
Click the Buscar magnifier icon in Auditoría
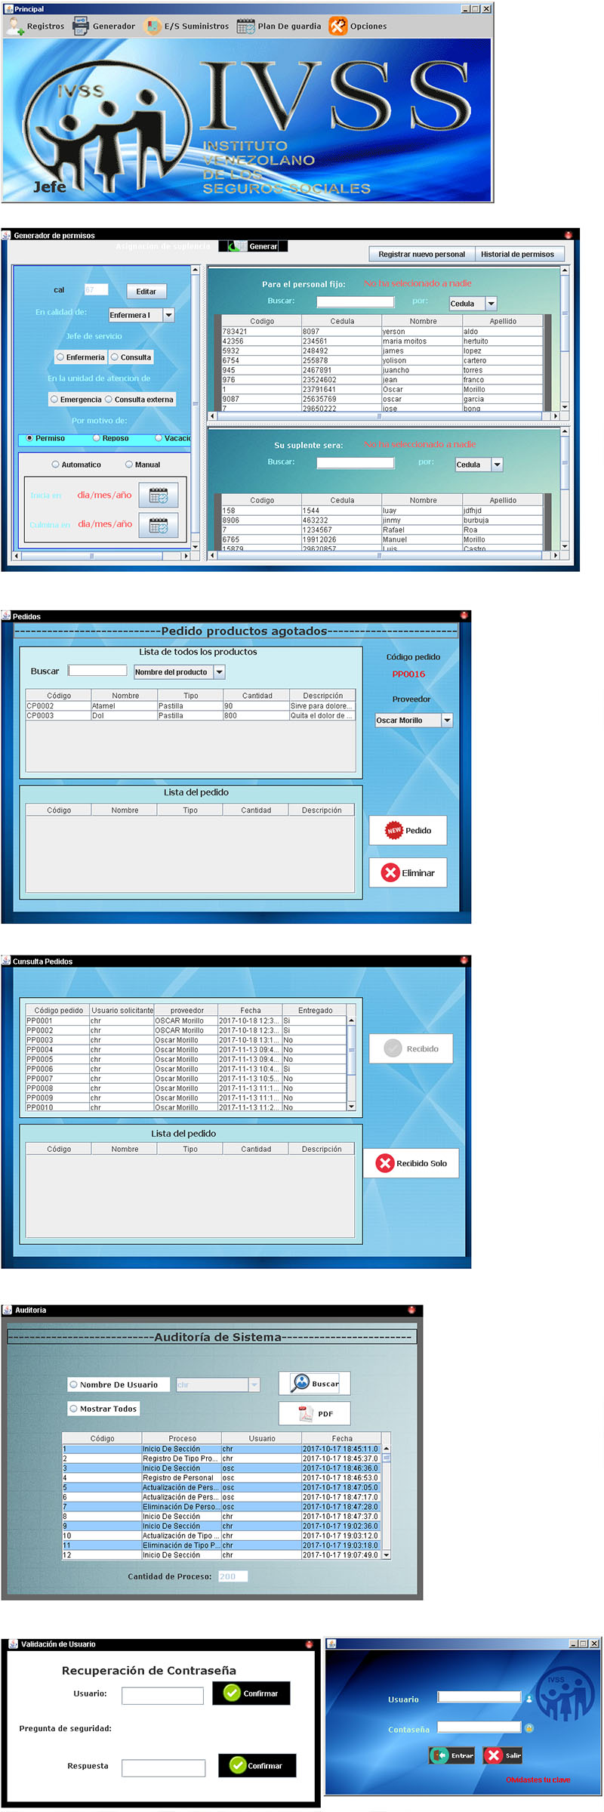point(300,1383)
